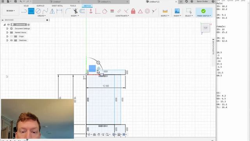The width and height of the screenshot is (250, 141).
Task: Open the Design workspace dropdown
Action: point(11,11)
